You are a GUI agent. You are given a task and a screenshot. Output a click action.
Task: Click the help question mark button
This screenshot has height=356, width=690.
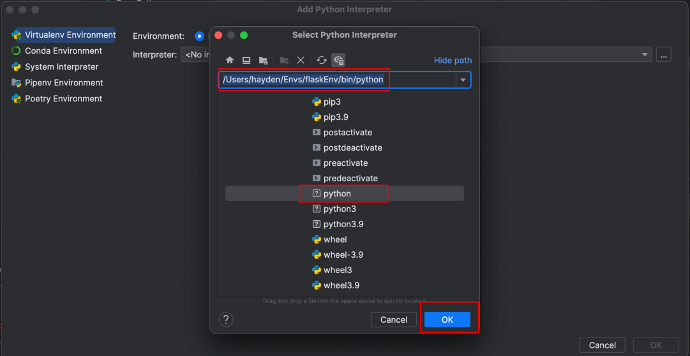226,320
